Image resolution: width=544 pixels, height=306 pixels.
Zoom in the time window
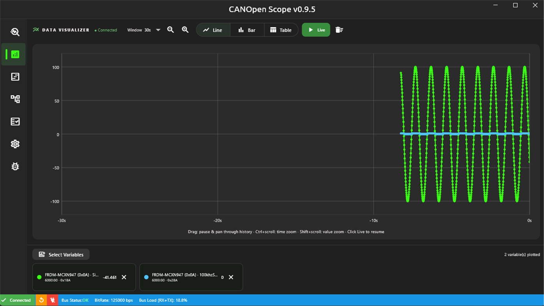[x=185, y=30]
